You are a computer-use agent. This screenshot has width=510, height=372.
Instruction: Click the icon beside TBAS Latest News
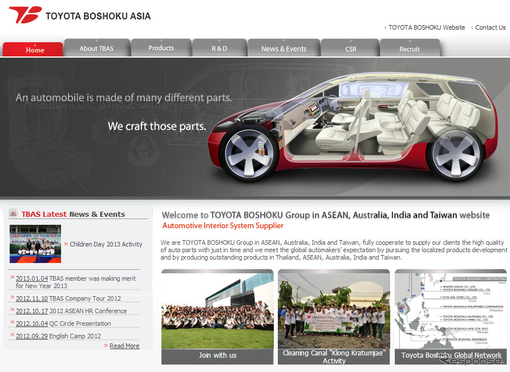point(13,213)
